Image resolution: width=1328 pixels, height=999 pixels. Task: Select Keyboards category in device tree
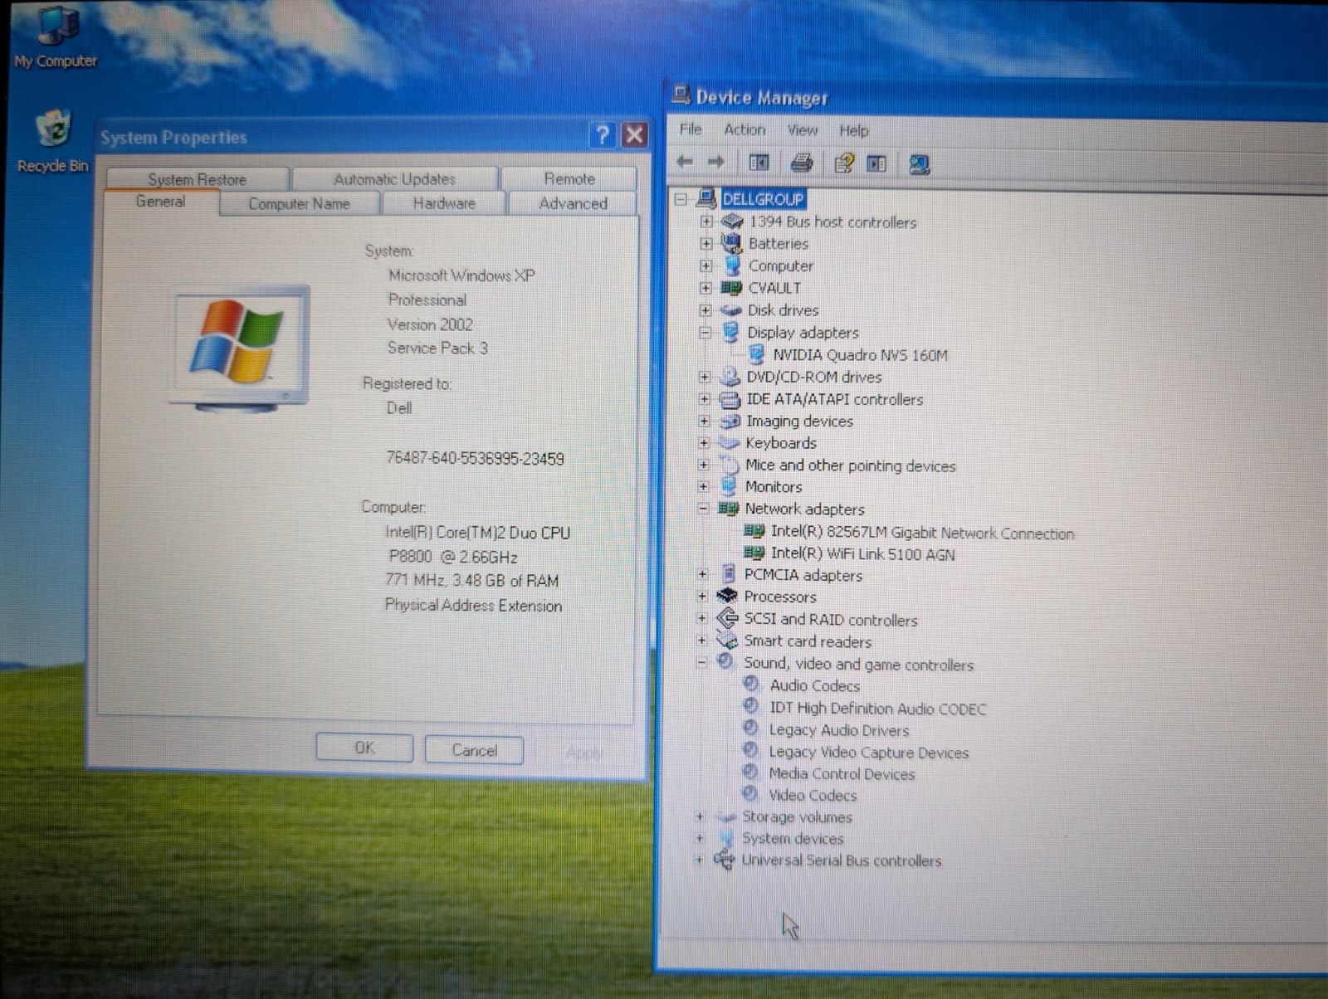(780, 443)
